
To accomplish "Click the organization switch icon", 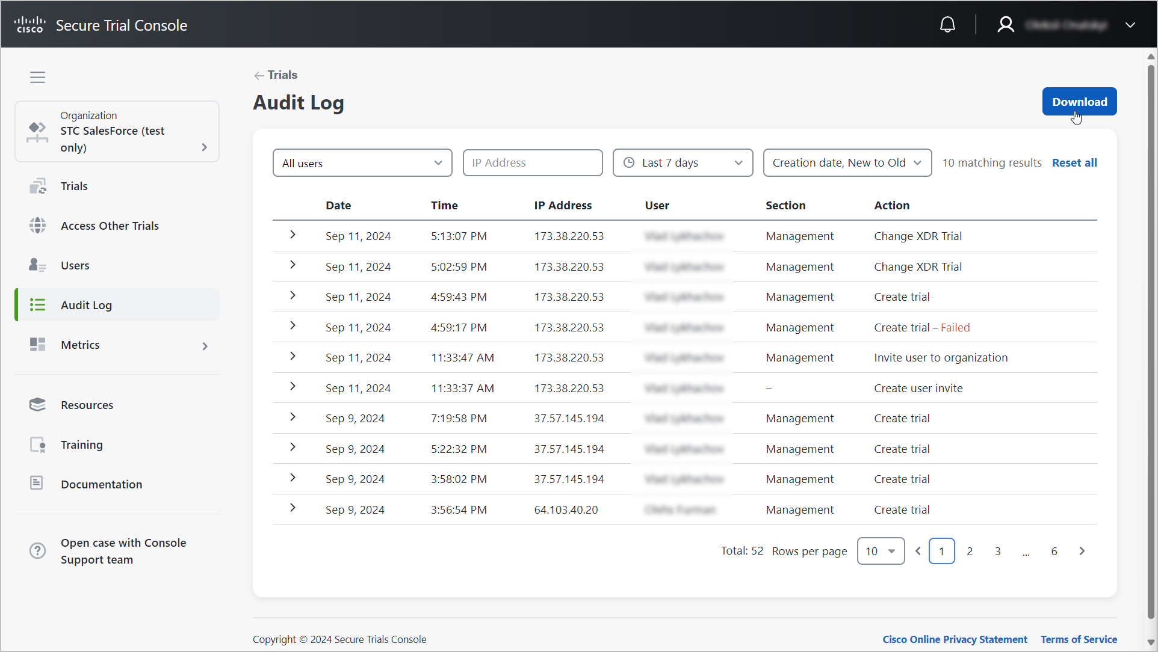I will (37, 132).
